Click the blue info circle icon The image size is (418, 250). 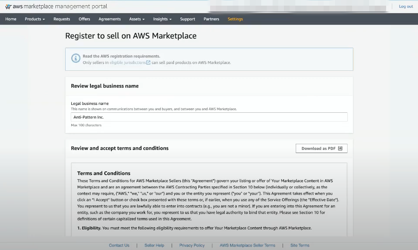click(x=76, y=58)
